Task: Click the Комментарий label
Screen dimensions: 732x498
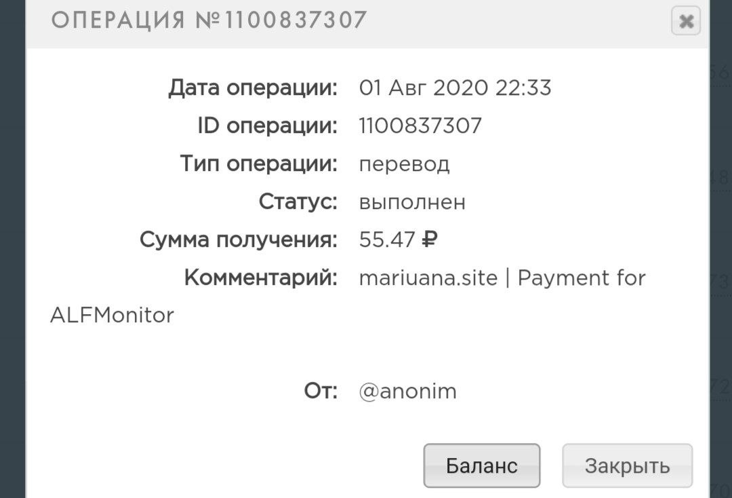Action: [x=260, y=277]
